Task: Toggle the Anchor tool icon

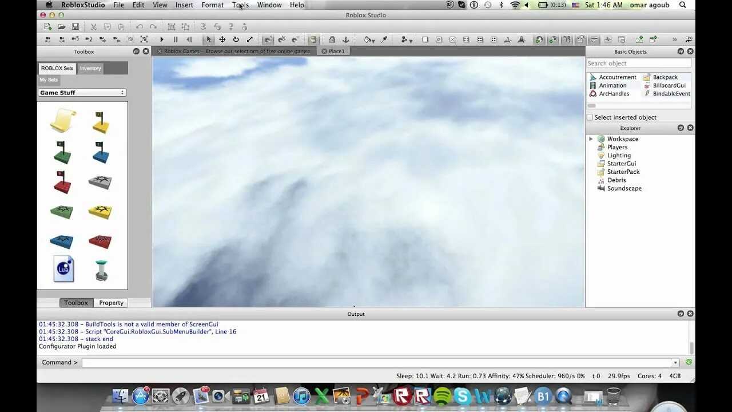Action: coord(345,39)
